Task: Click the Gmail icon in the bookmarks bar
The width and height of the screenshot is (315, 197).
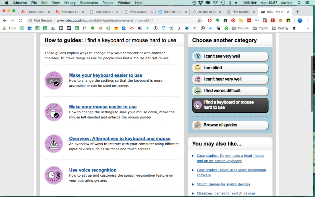Action: pos(100,28)
